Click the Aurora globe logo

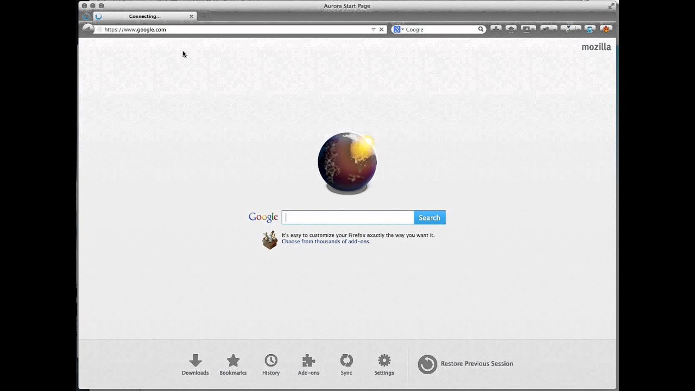tap(347, 163)
